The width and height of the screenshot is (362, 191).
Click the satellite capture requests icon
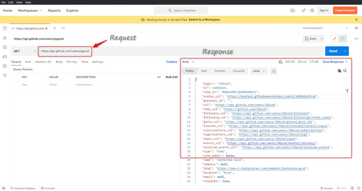coord(304,10)
